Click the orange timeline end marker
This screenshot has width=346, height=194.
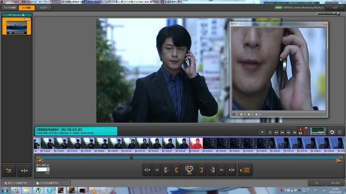pyautogui.click(x=339, y=160)
